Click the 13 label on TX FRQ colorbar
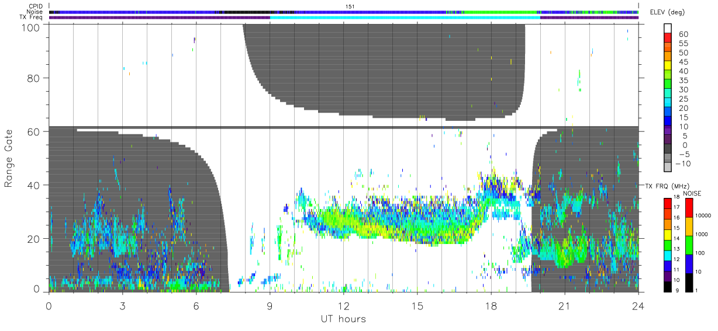 [x=676, y=249]
